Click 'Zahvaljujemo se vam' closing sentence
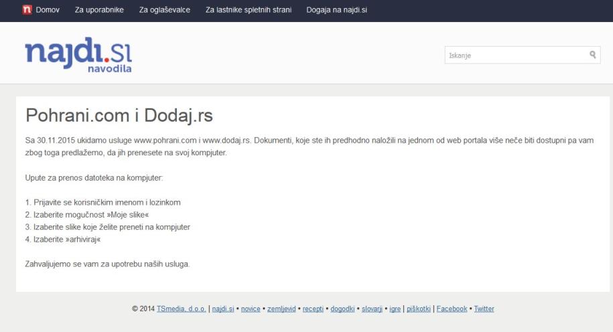613x332 pixels. coord(107,264)
